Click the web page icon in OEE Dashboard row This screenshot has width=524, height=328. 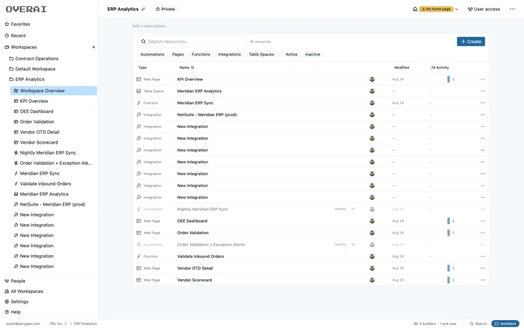[139, 221]
